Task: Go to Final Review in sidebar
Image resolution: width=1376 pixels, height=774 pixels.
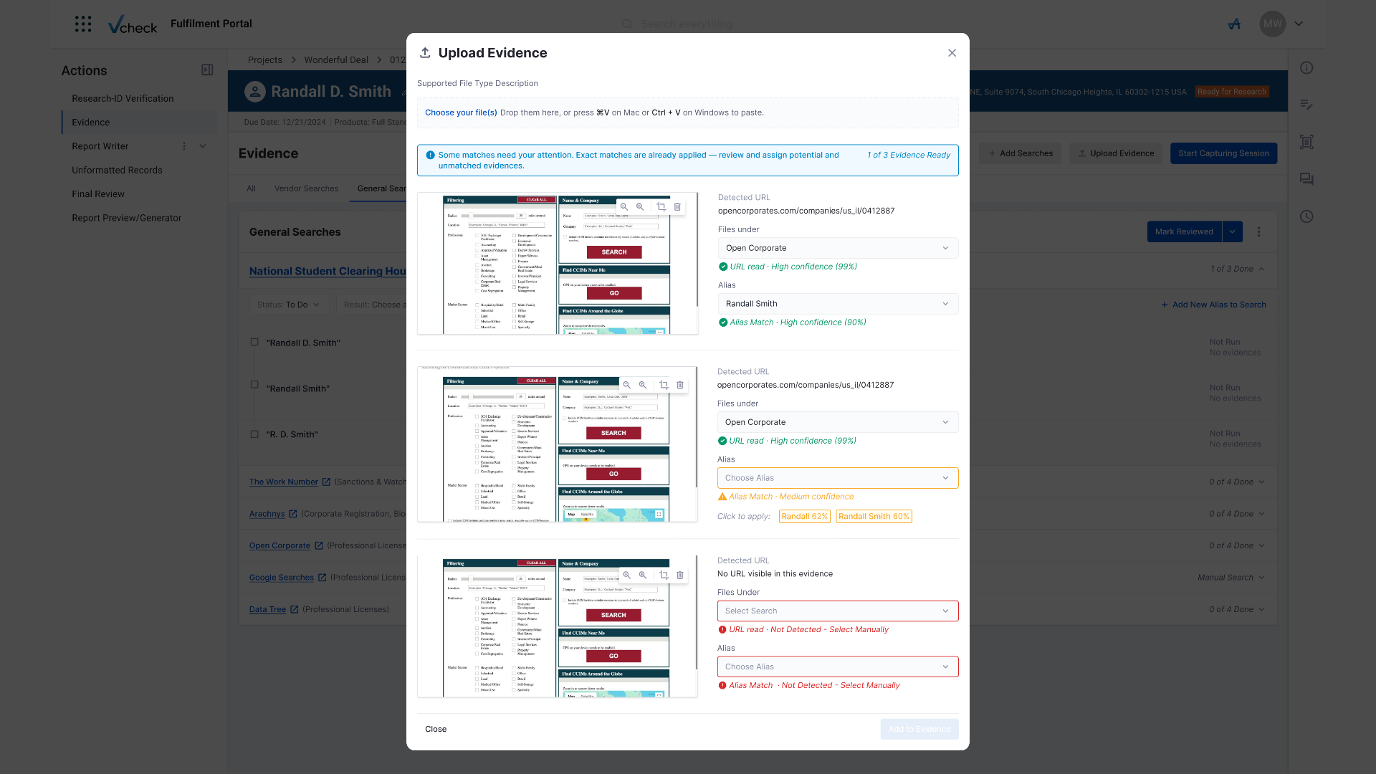Action: click(98, 194)
